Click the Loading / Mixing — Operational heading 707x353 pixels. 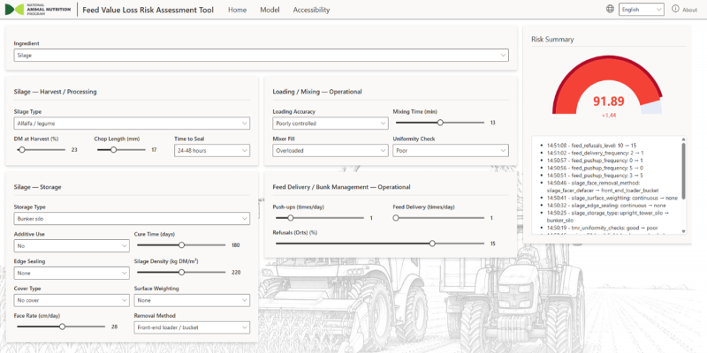[x=317, y=92]
